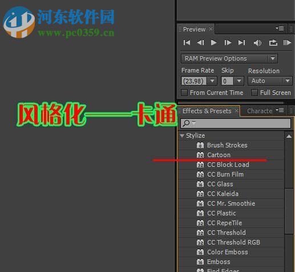Open Frame Rate dropdown arrow

(212, 81)
